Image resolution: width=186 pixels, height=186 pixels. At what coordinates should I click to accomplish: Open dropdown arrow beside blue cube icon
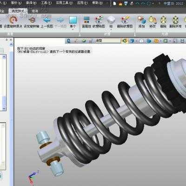point(136,41)
